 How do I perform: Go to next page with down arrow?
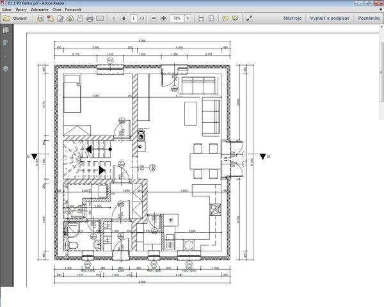click(123, 19)
